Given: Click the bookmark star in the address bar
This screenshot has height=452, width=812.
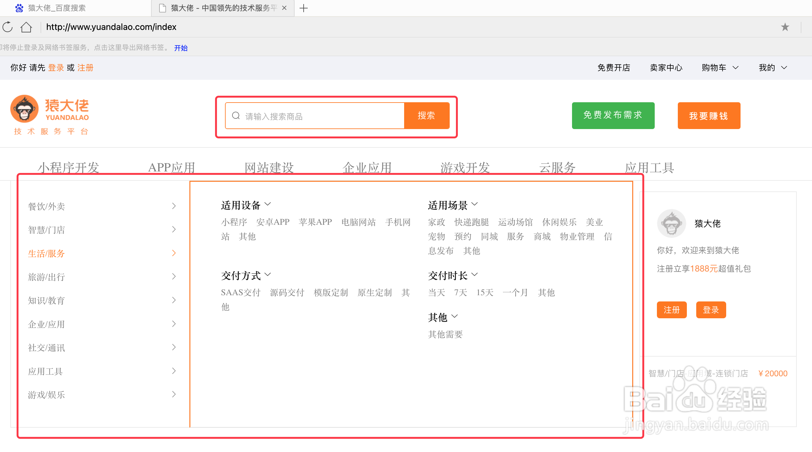Looking at the screenshot, I should pyautogui.click(x=785, y=27).
